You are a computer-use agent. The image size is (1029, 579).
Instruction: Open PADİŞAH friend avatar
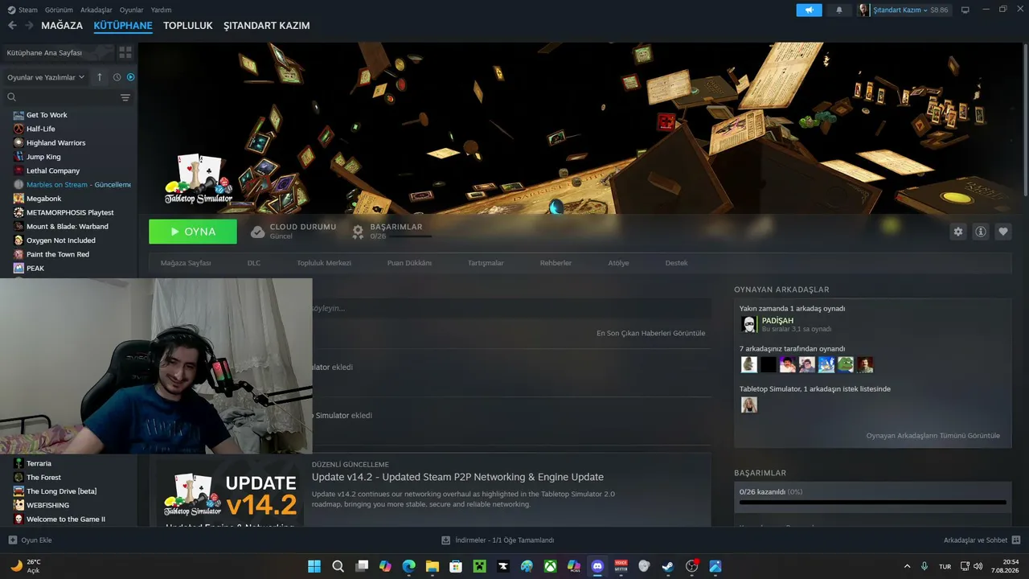(x=749, y=324)
